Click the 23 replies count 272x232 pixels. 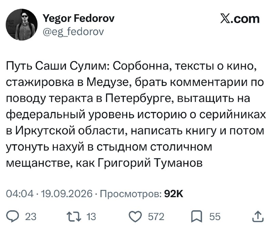click(31, 217)
